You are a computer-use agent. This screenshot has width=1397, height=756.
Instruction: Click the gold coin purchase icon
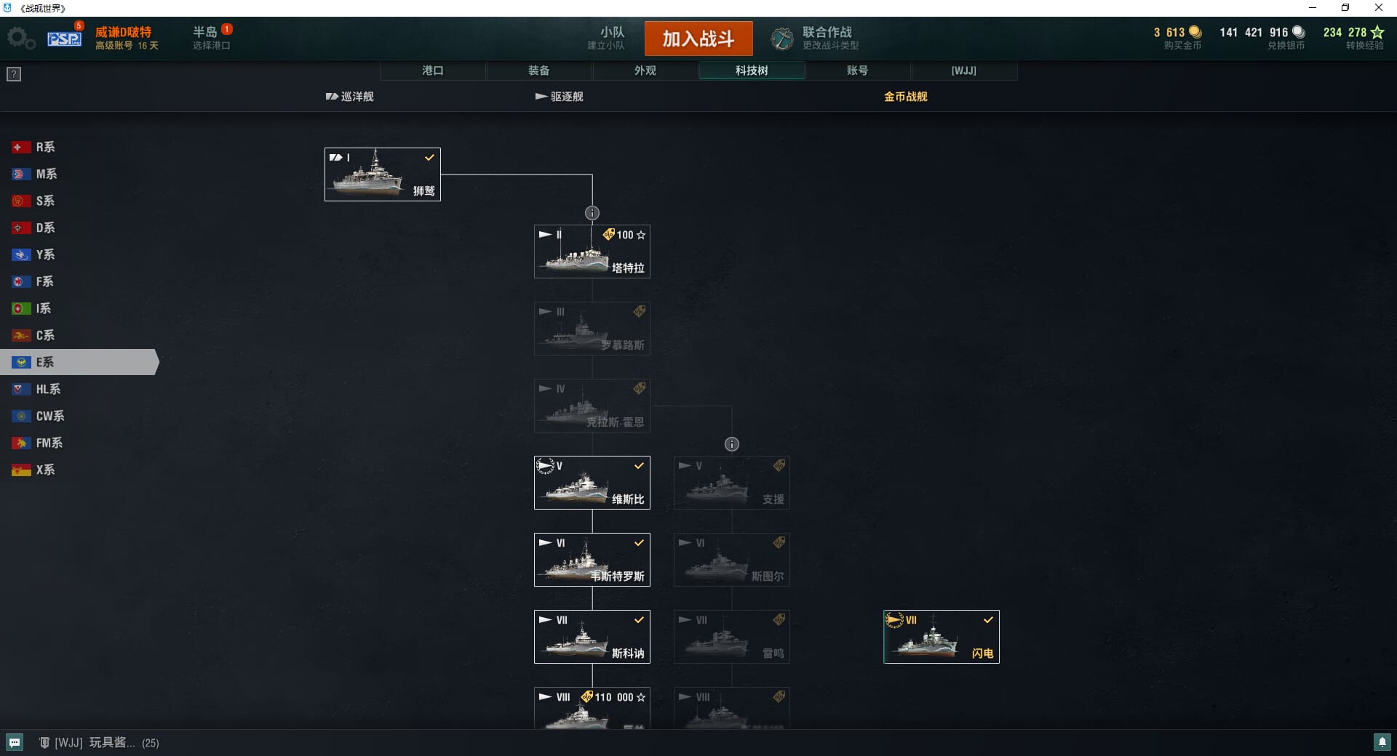[x=1195, y=32]
